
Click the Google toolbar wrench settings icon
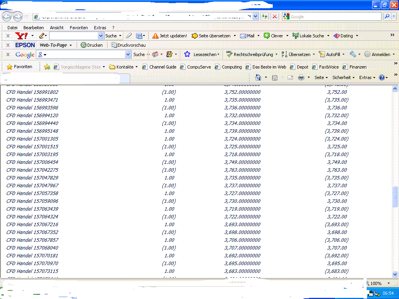pos(352,55)
